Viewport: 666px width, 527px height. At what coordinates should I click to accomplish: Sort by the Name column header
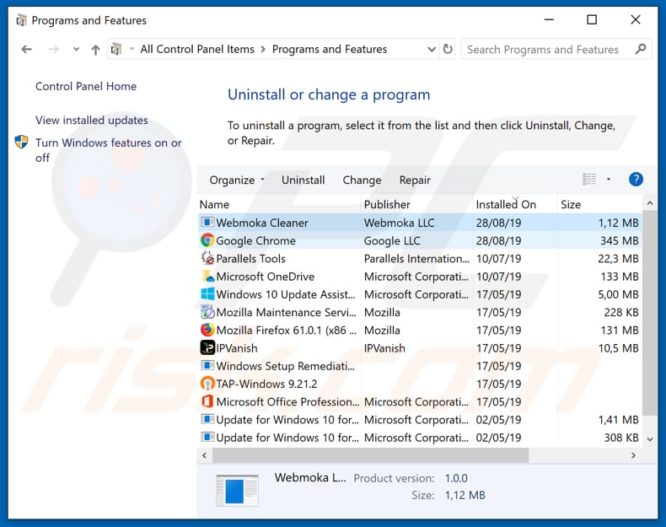(x=280, y=204)
